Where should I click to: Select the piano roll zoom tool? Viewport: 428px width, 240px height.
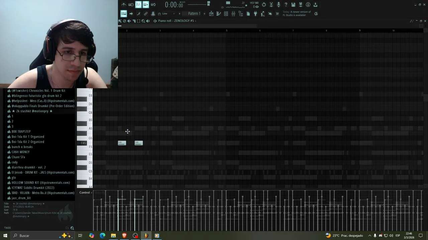[x=143, y=21]
